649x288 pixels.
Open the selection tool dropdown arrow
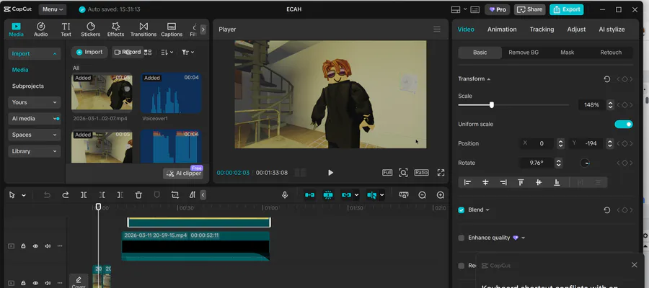point(24,195)
